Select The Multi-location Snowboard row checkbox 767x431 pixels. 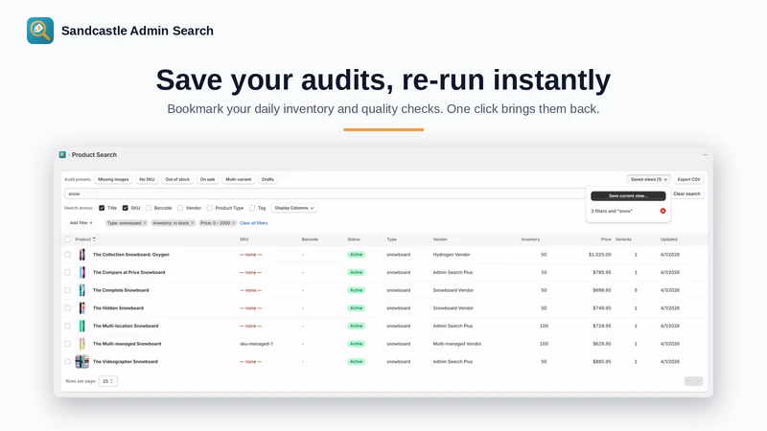point(67,326)
